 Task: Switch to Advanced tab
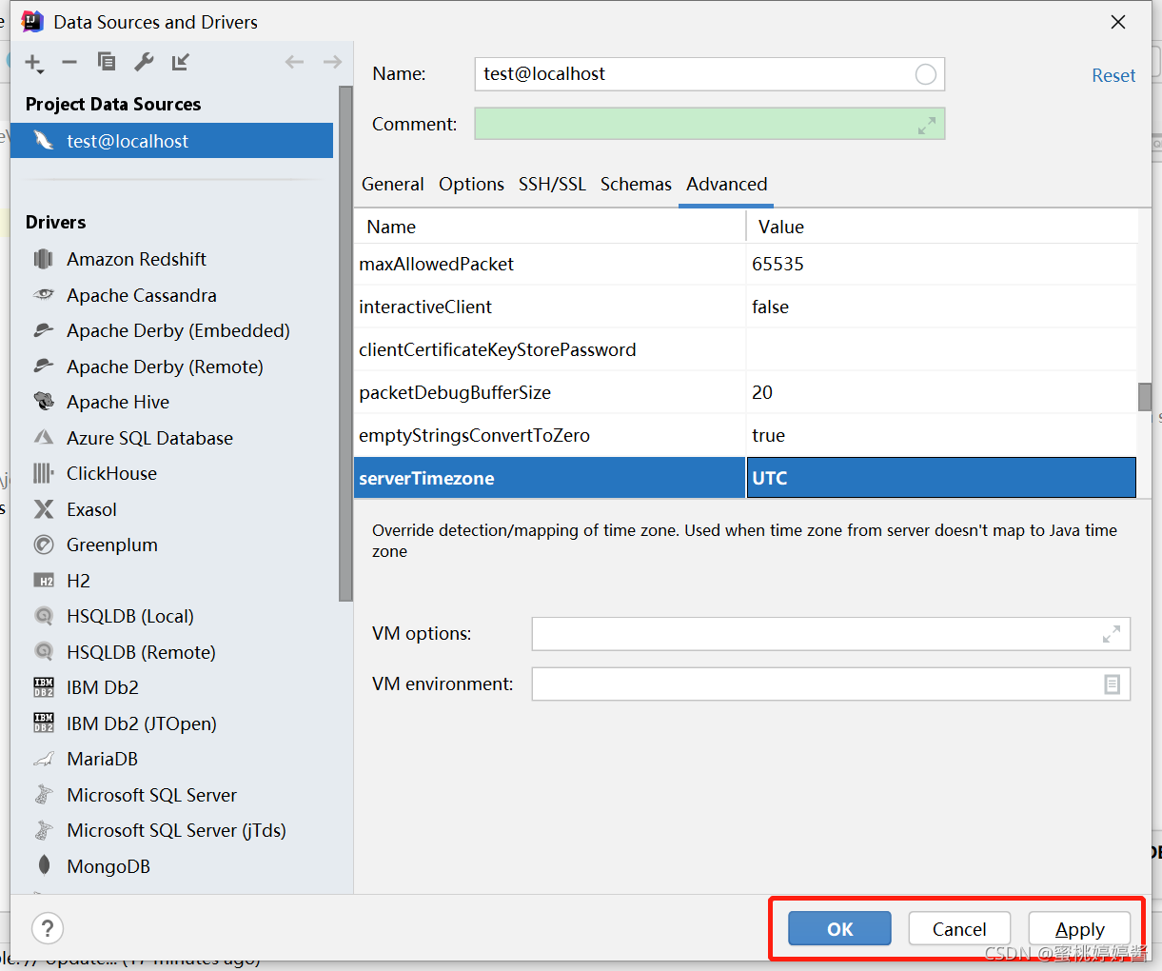pos(727,184)
